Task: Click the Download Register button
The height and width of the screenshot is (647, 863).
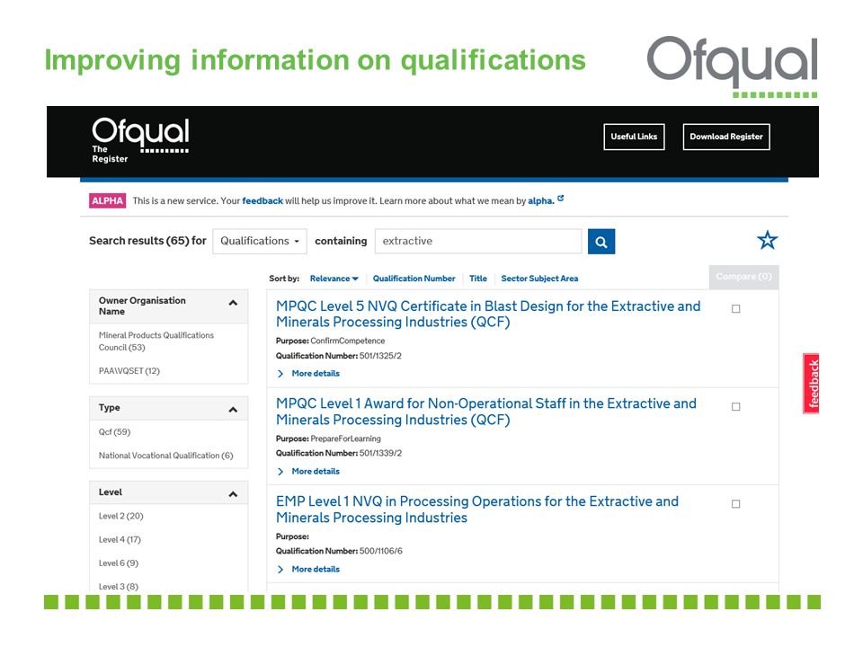Action: click(726, 137)
